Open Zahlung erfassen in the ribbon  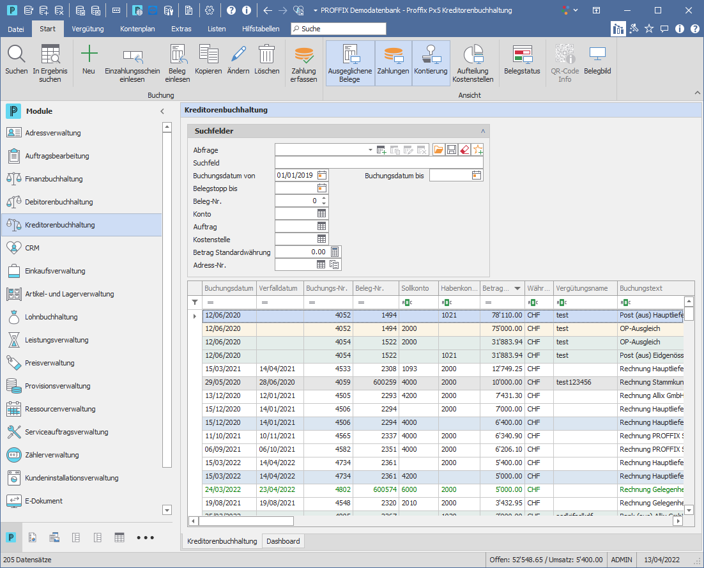(303, 63)
